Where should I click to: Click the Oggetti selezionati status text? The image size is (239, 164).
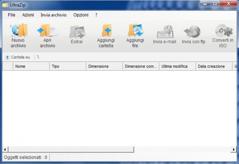[25, 157]
